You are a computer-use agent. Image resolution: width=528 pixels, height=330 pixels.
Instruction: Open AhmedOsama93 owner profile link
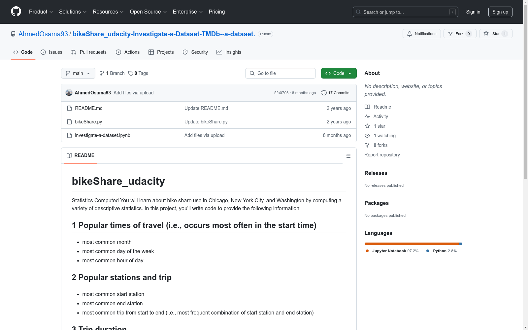pos(43,34)
